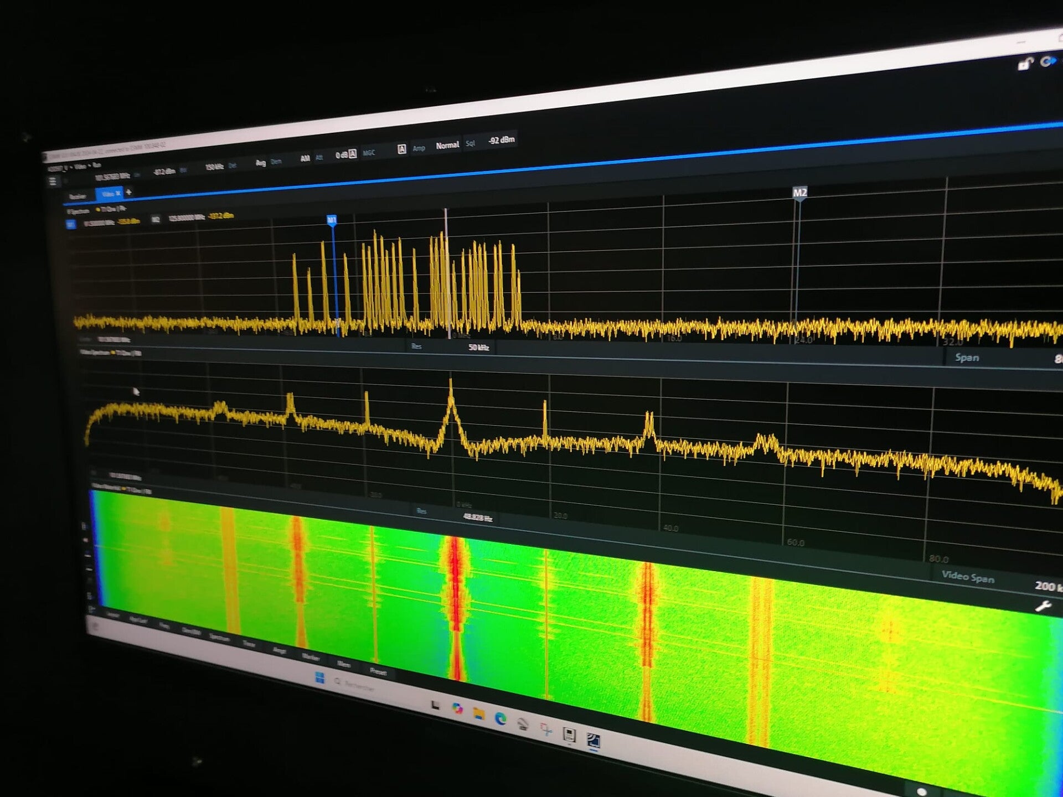Click the Preset button in bottom toolbar
Screen dimensions: 1063x797
click(378, 671)
